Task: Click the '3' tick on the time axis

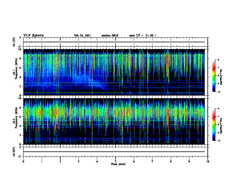Action: (79, 161)
